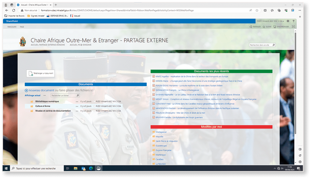Click into the Rechercher ce site search field

click(260, 45)
